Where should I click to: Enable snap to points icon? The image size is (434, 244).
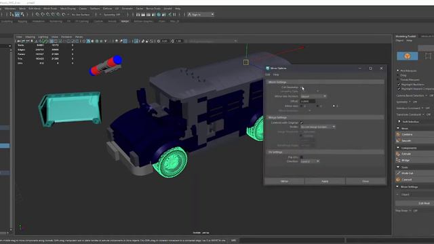click(47, 14)
